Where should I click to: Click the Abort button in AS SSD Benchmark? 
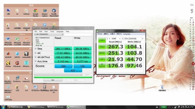point(76,80)
